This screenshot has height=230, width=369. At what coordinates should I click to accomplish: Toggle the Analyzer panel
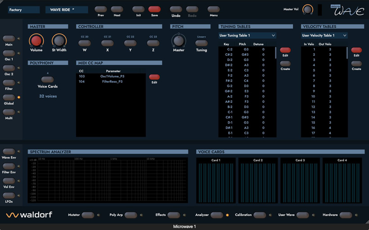coord(217,215)
